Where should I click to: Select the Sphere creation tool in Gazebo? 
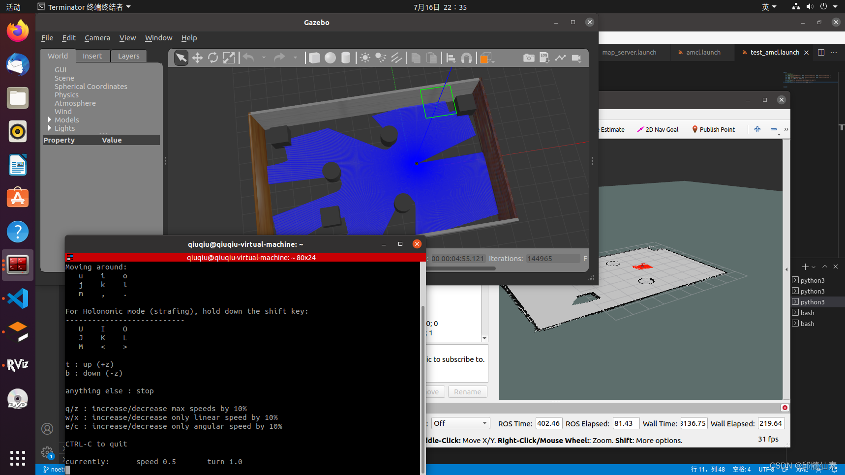(x=330, y=58)
